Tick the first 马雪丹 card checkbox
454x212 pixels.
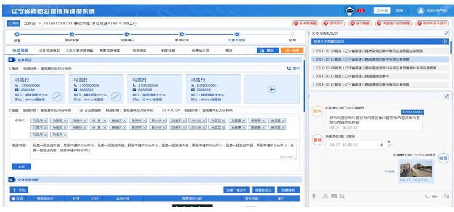(11, 79)
